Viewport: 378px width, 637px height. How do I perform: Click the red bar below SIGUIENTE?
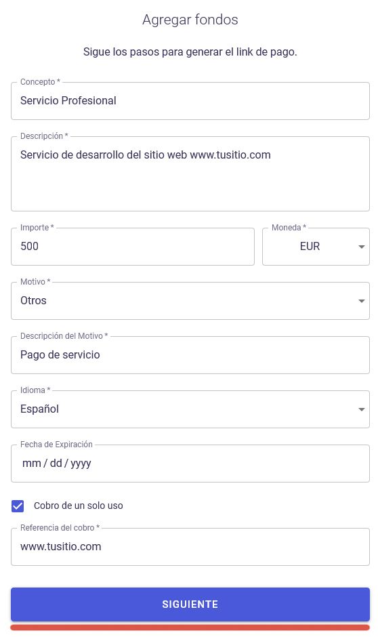[190, 628]
